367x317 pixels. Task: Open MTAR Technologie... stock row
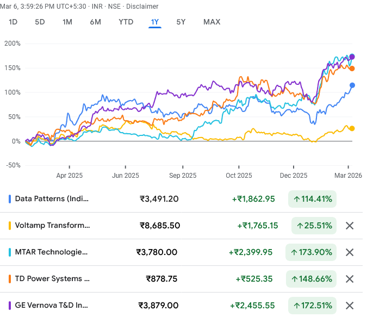181,252
